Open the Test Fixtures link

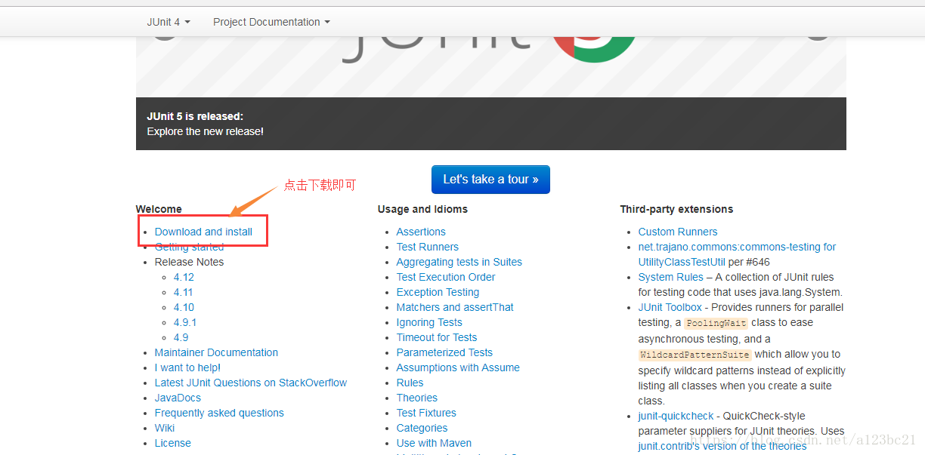426,413
